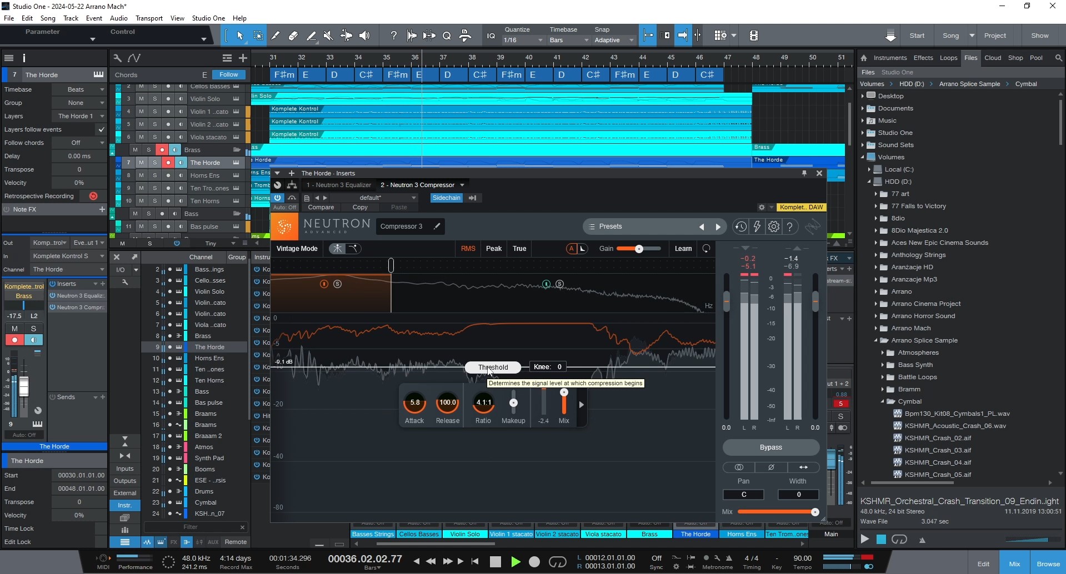
Task: Add a new track with plus icon
Action: pos(243,58)
